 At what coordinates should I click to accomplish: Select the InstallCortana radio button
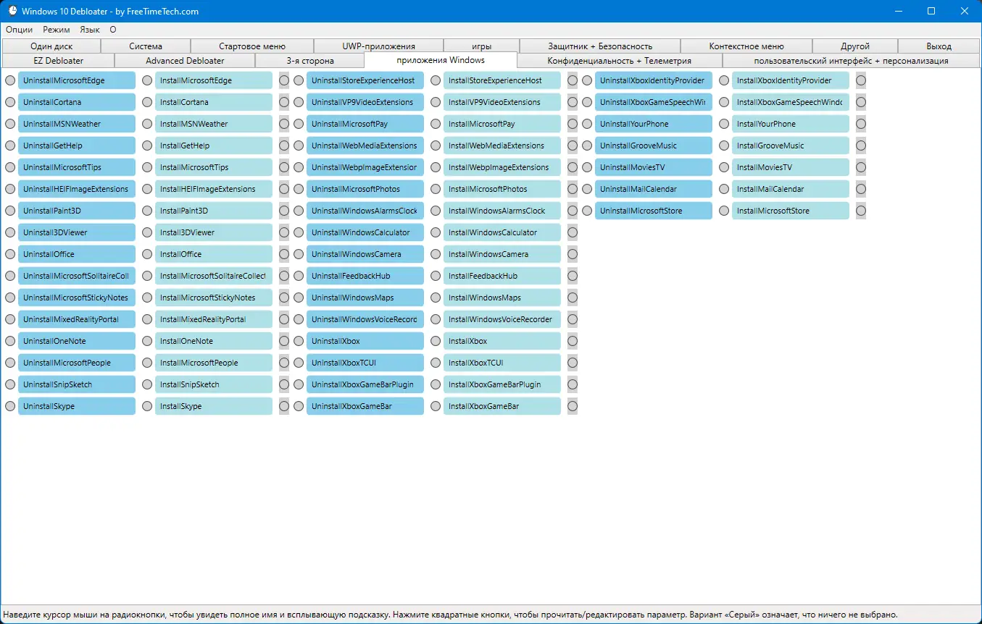pos(147,102)
